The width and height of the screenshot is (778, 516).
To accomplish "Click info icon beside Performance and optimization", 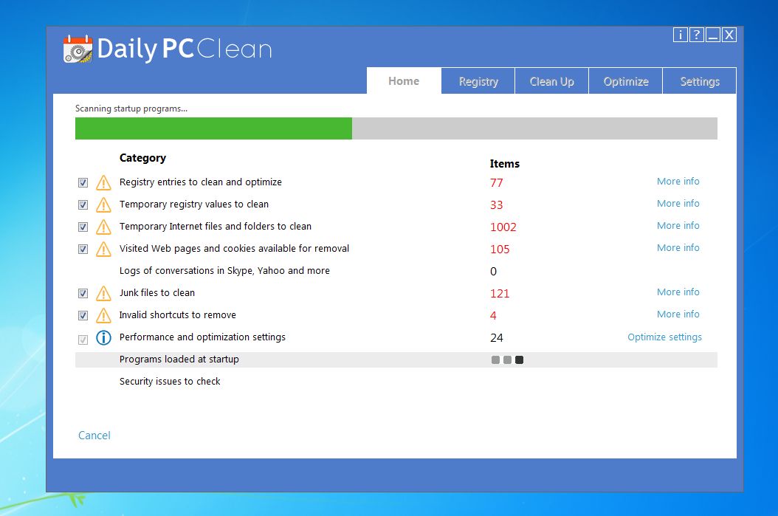I will (x=103, y=338).
